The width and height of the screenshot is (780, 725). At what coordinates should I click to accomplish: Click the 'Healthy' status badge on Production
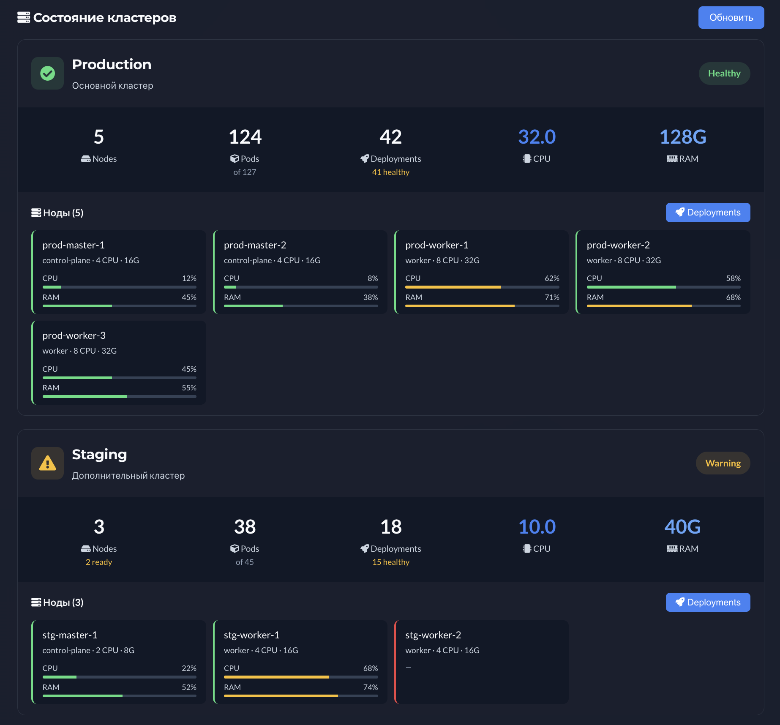click(x=724, y=73)
